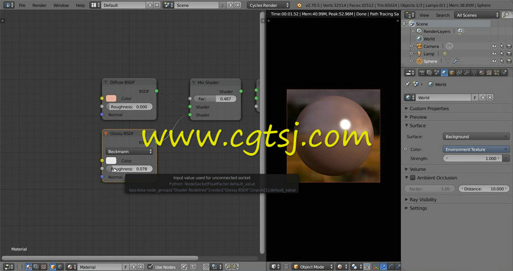Click the unlink World datablock X button
Viewport: 513px width, 271px height.
(490, 97)
